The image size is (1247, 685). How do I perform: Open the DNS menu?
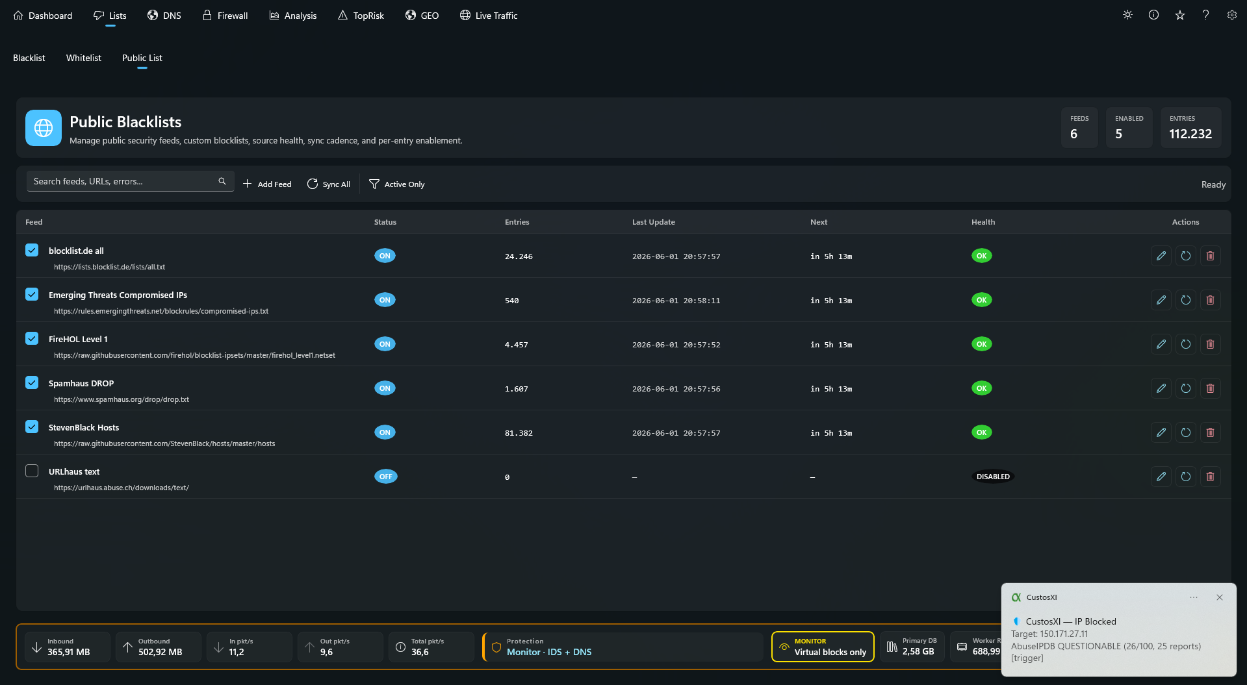coord(164,16)
